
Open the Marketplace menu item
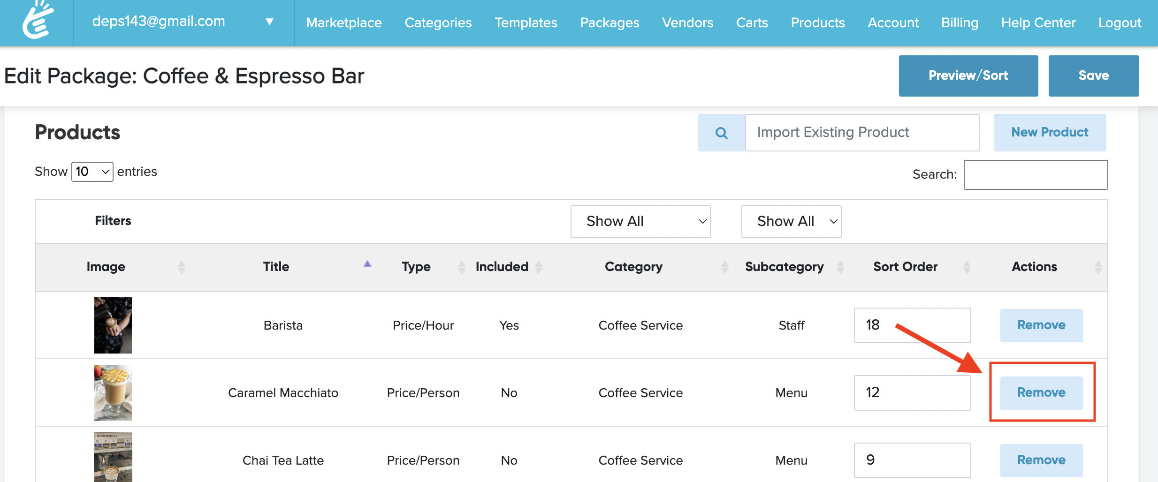click(x=344, y=23)
